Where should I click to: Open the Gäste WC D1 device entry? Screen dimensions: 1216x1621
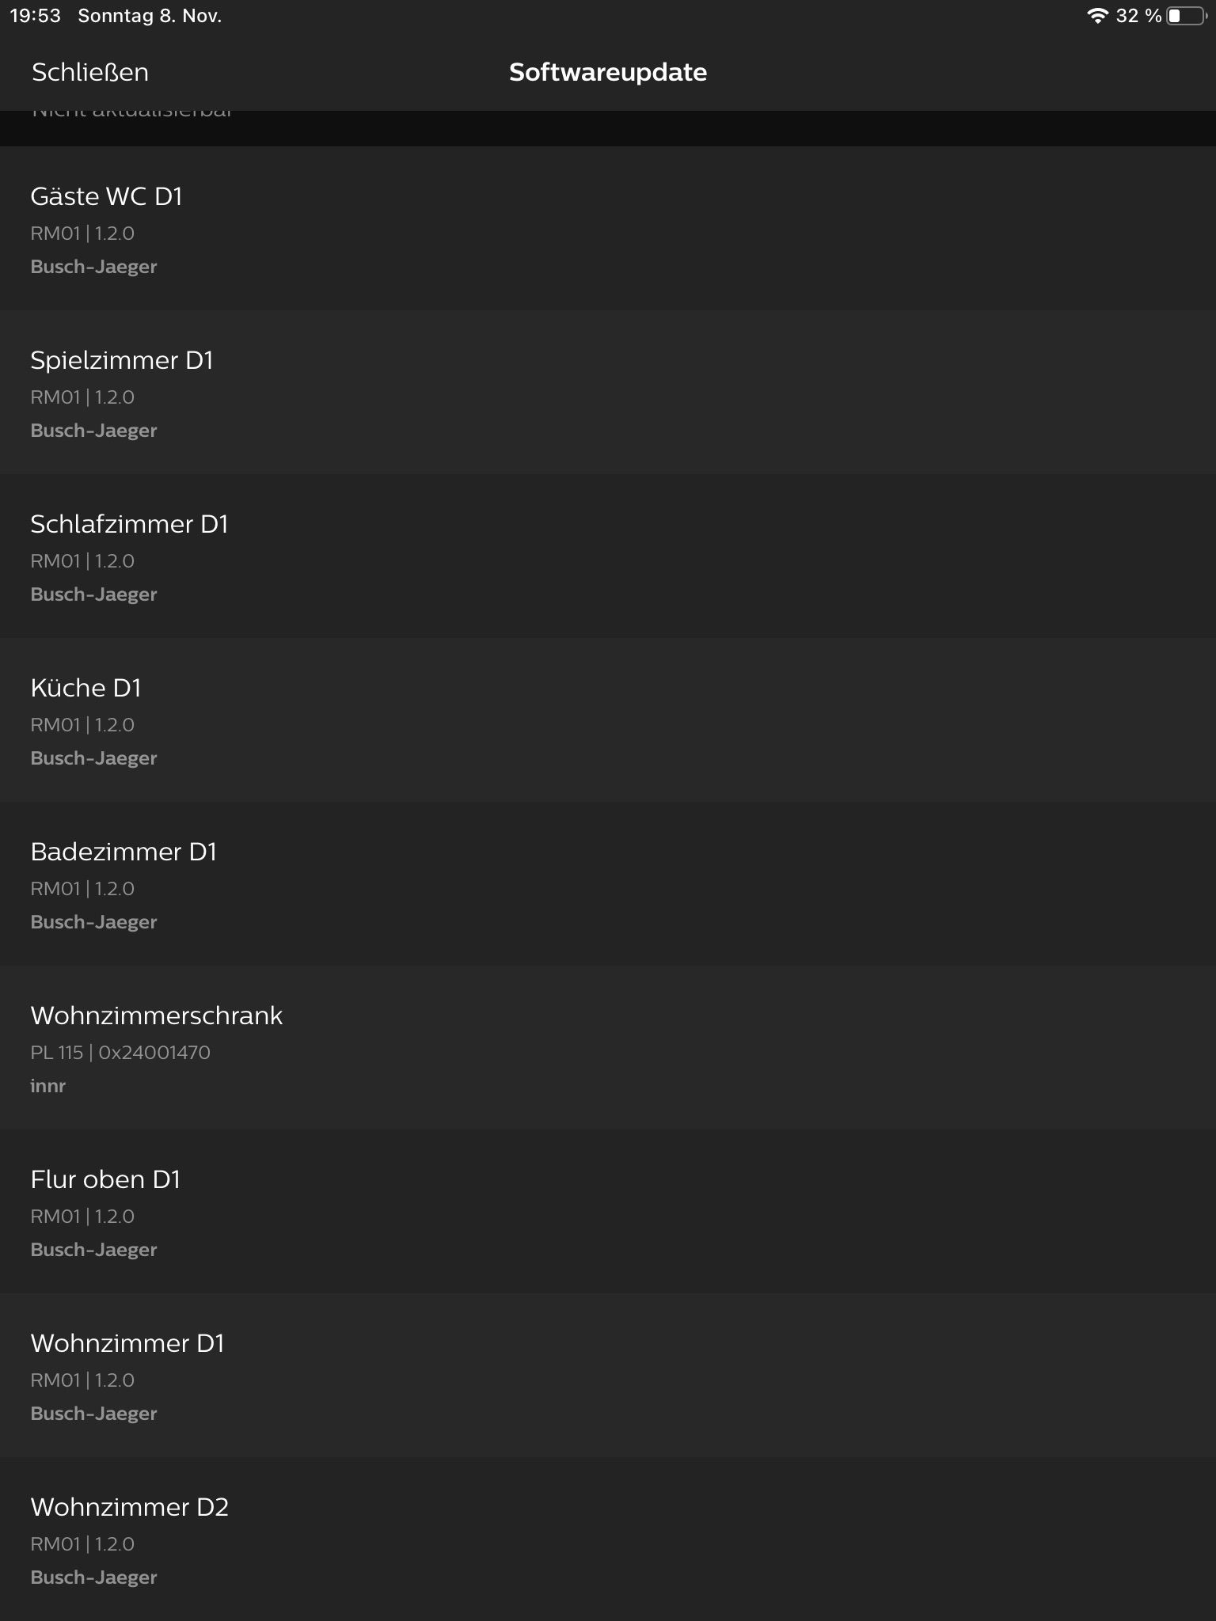[x=608, y=228]
